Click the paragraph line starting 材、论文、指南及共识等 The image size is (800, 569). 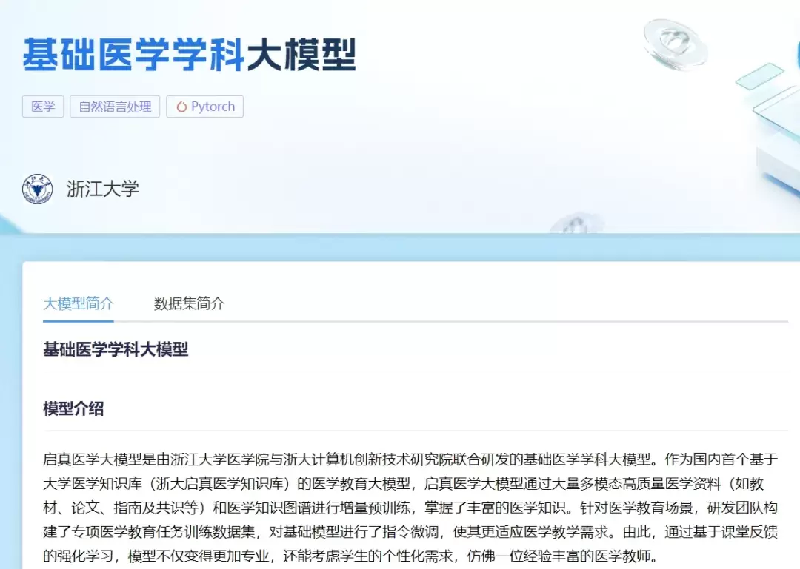410,508
